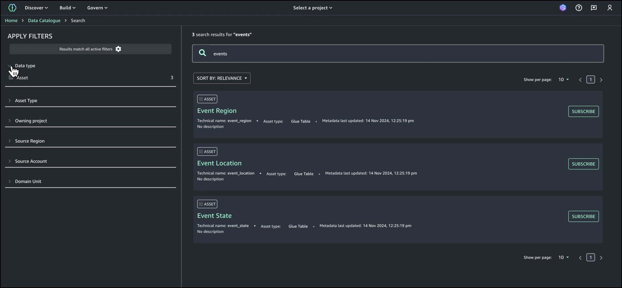Click the ASSET badge on Event Region
Screen dimensions: 622x288
(x=207, y=99)
